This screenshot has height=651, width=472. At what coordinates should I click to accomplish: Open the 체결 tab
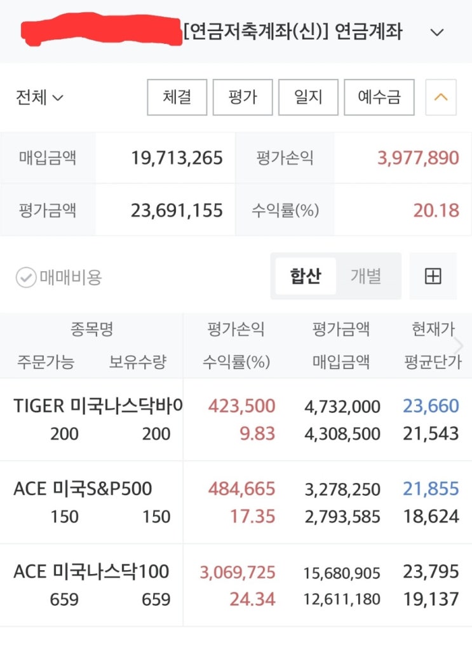[x=177, y=97]
